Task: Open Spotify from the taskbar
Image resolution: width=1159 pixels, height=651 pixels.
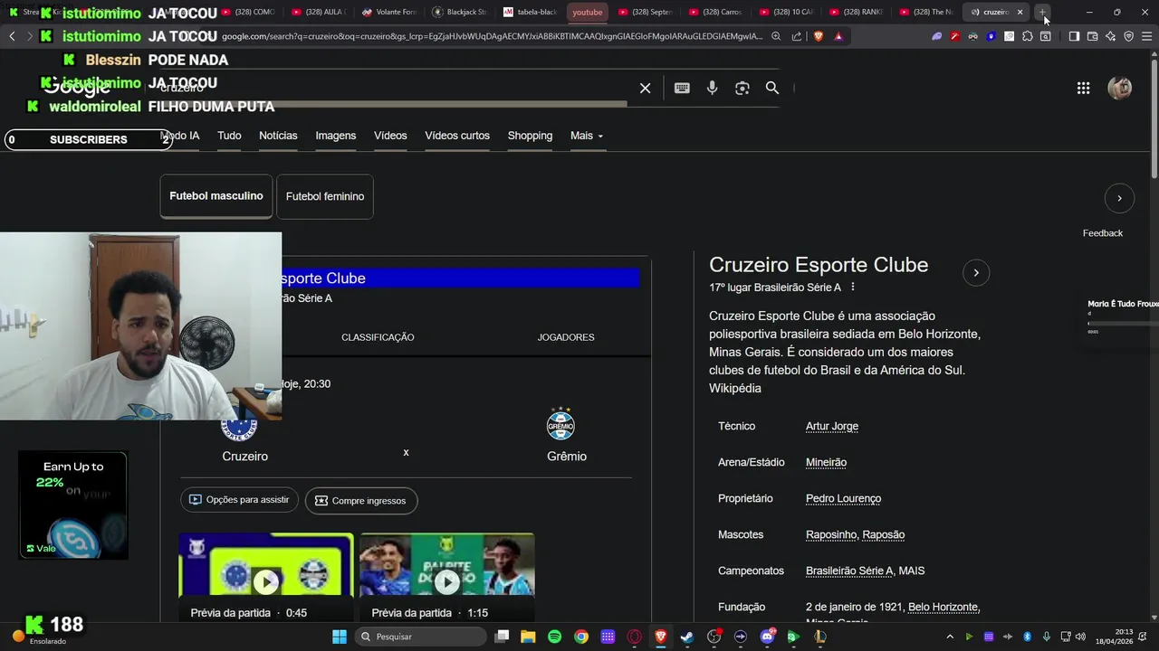Action: pyautogui.click(x=555, y=637)
